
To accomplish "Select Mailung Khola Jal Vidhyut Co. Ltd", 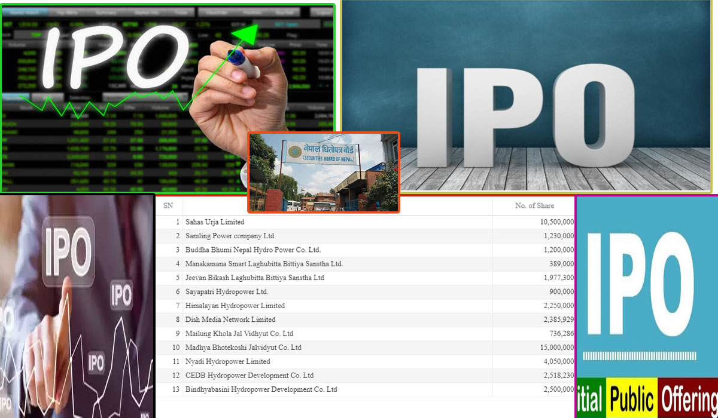I will tap(239, 333).
